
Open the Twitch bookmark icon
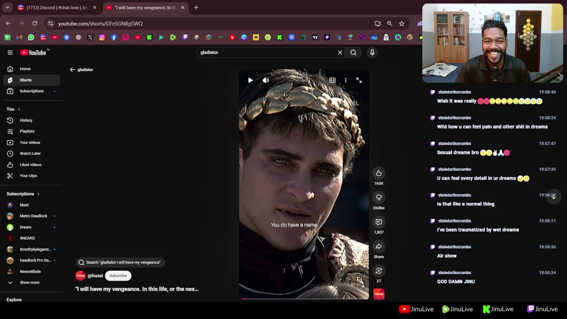[185, 38]
